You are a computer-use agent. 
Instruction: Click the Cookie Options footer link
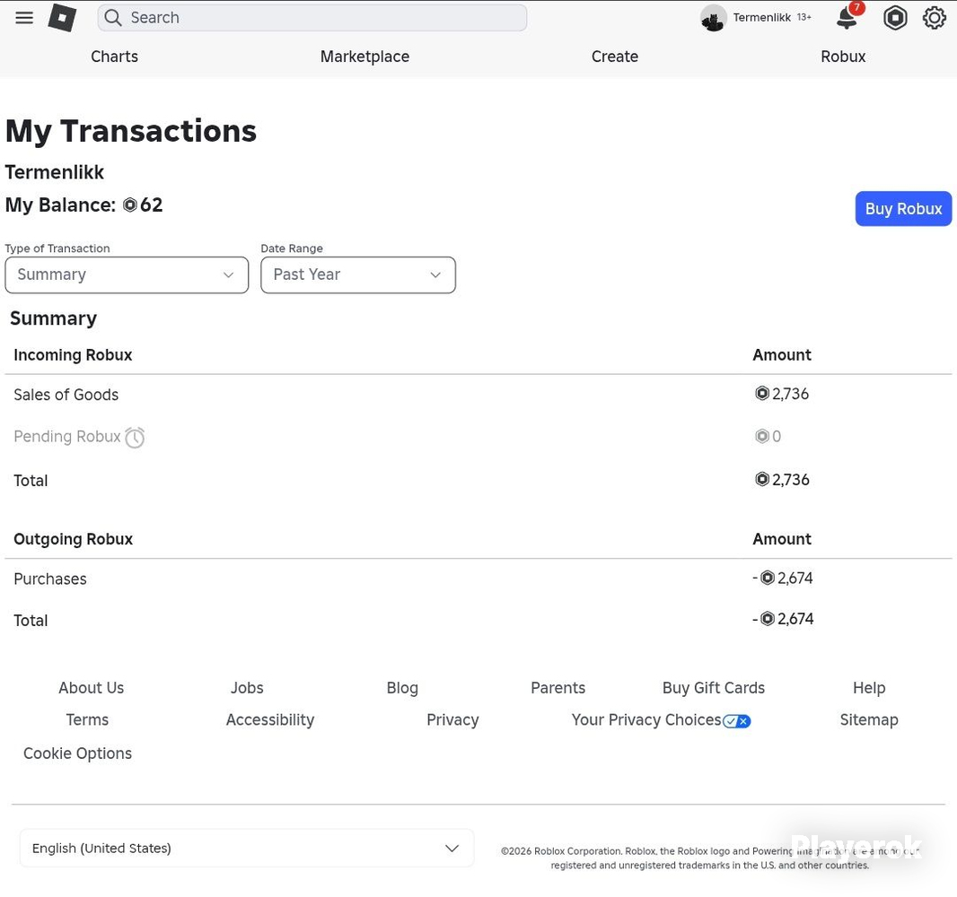(77, 753)
